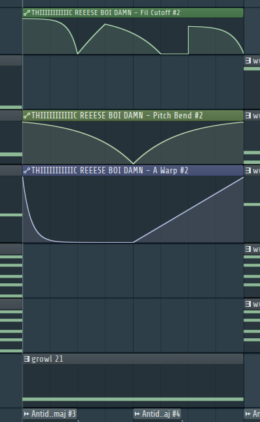Image resolution: width=260 pixels, height=422 pixels.
Task: Jump to the Antid..aj #4 timeline marker
Action: click(157, 413)
